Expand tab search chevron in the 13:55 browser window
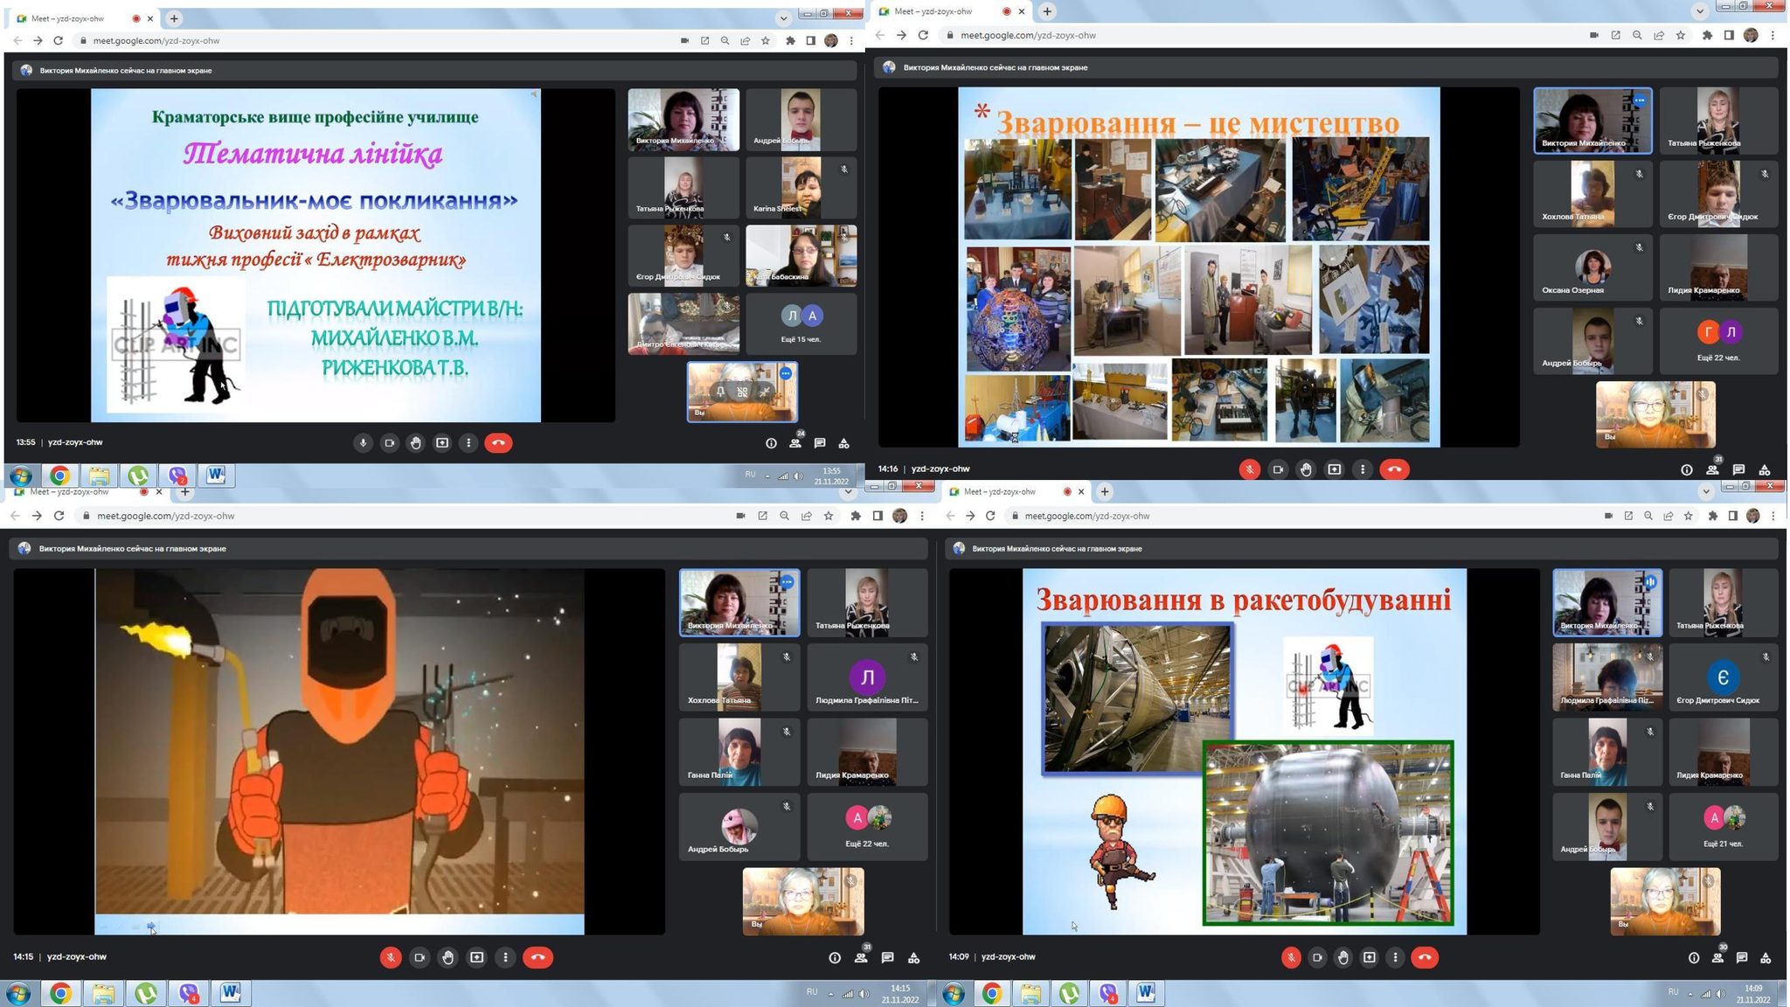 pyautogui.click(x=783, y=18)
